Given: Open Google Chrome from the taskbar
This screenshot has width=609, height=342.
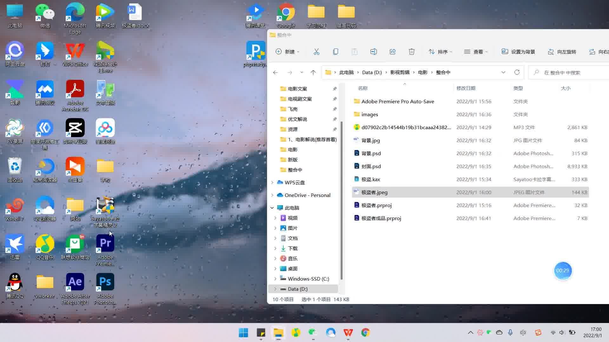Looking at the screenshot, I should point(365,332).
